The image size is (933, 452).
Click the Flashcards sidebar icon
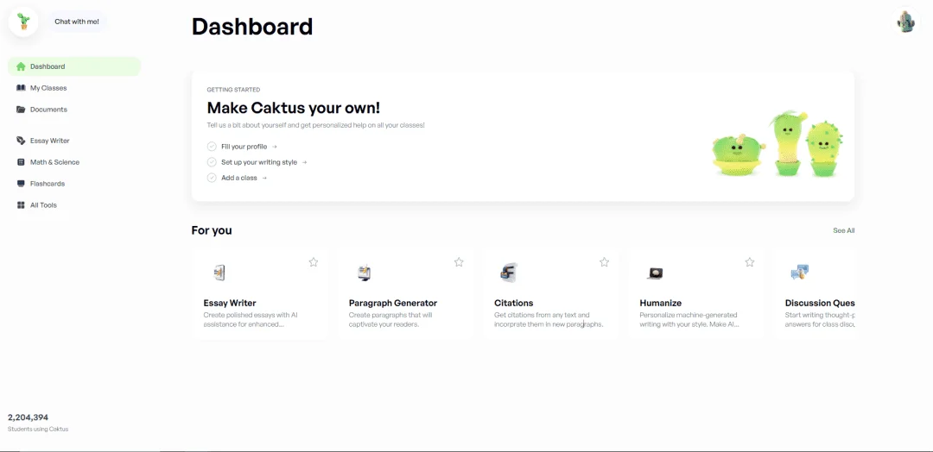pos(21,184)
